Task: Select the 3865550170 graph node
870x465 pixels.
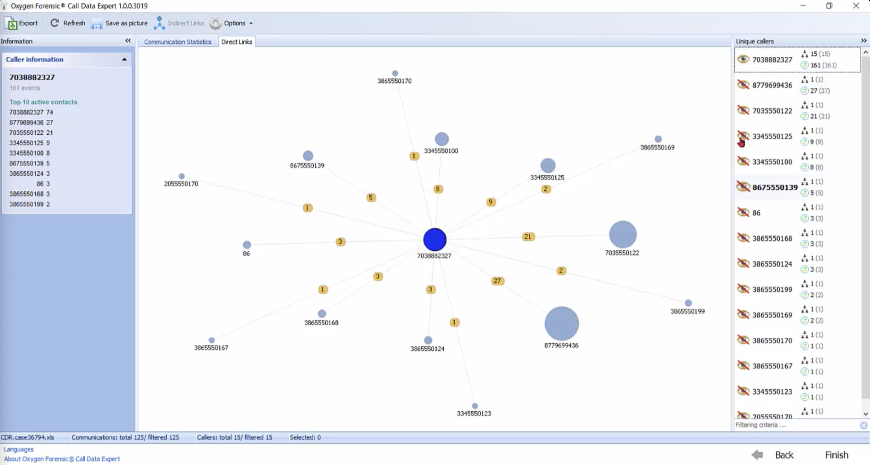Action: click(x=395, y=73)
